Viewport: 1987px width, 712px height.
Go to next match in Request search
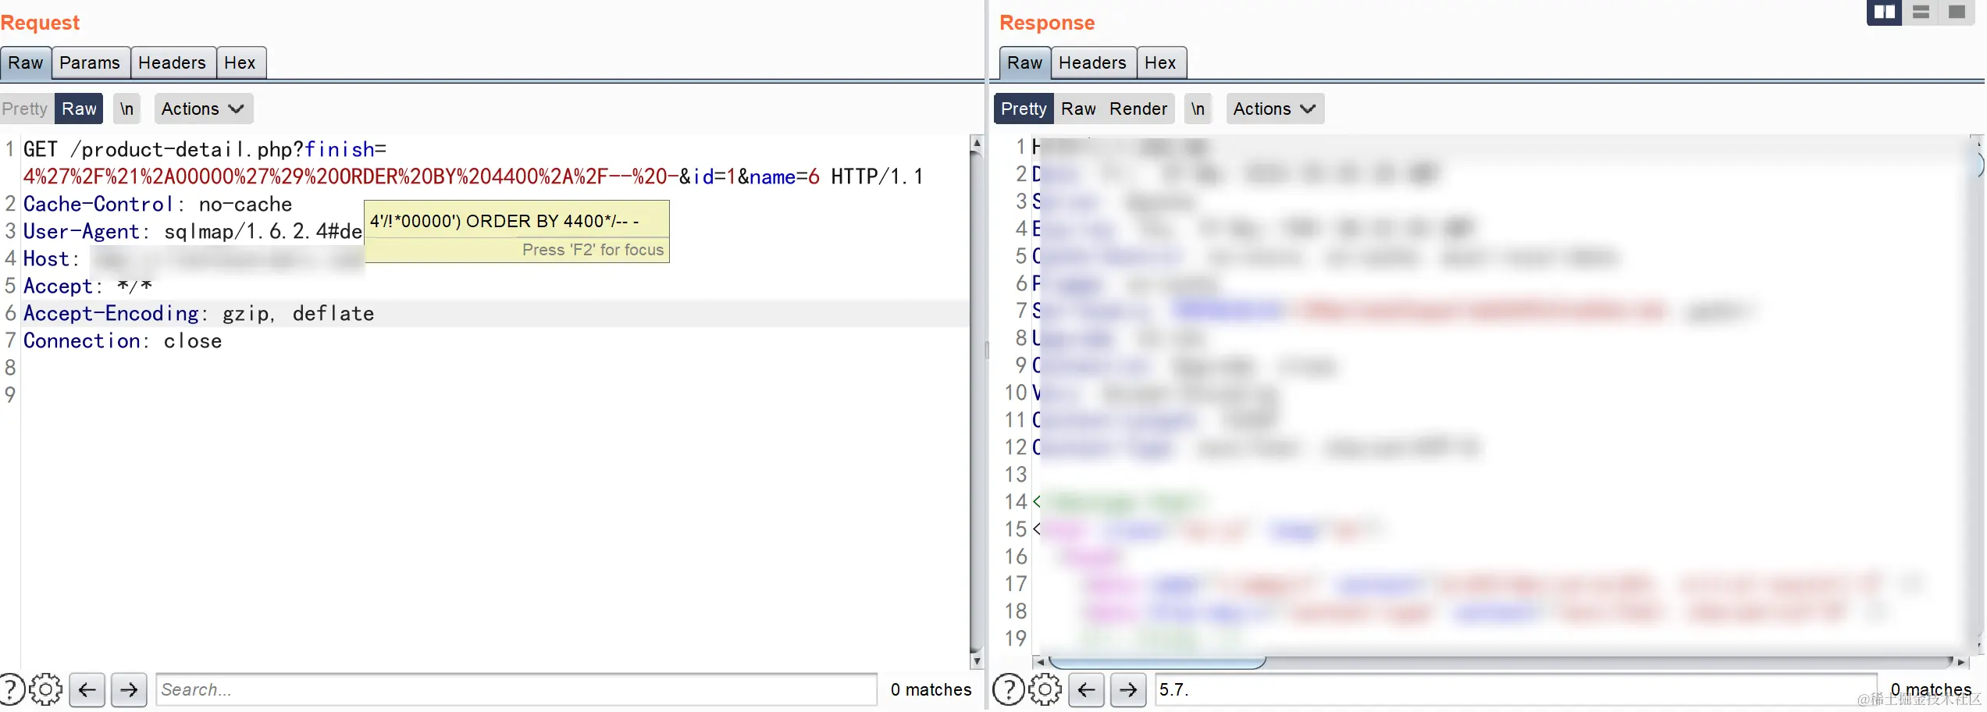coord(129,689)
